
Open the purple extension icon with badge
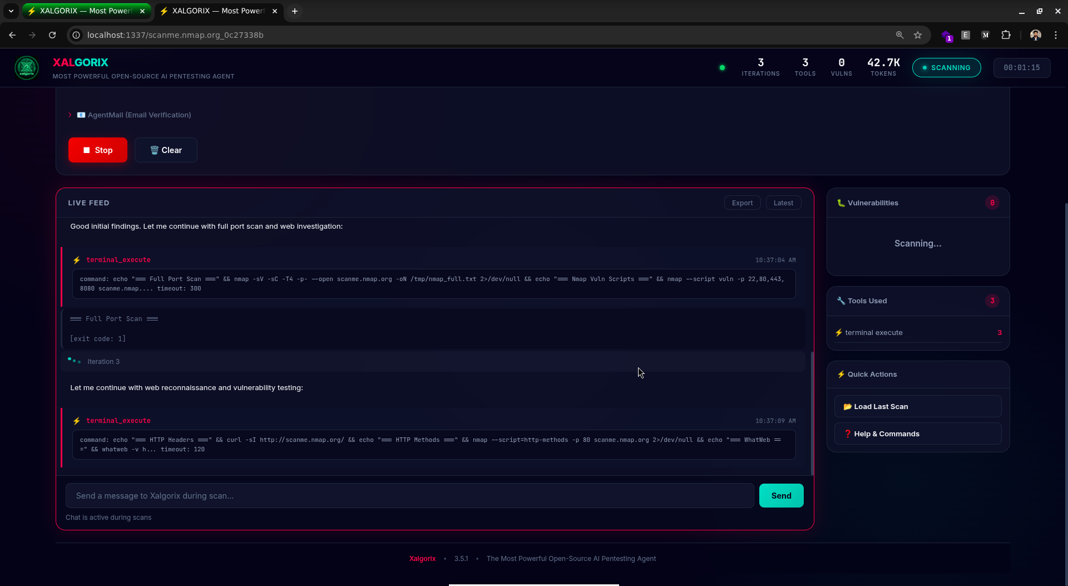[x=947, y=36]
